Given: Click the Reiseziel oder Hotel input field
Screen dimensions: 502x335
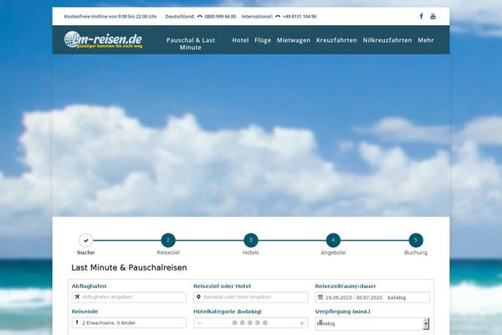Looking at the screenshot, I should (x=250, y=297).
